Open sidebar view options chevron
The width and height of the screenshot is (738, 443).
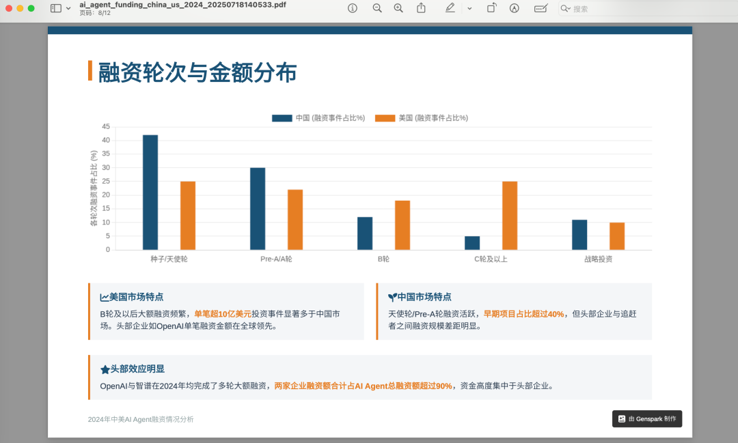[68, 8]
